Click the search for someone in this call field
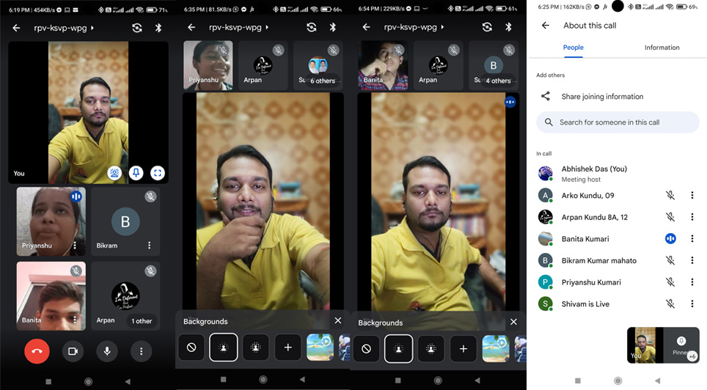This screenshot has width=707, height=390. pos(618,122)
